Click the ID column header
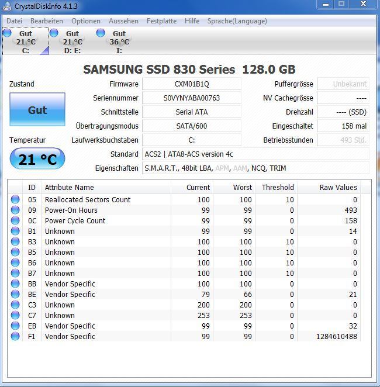The image size is (380, 387). coord(32,187)
